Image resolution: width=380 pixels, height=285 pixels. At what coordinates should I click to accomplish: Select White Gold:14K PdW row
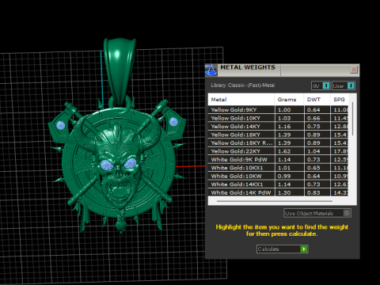278,192
